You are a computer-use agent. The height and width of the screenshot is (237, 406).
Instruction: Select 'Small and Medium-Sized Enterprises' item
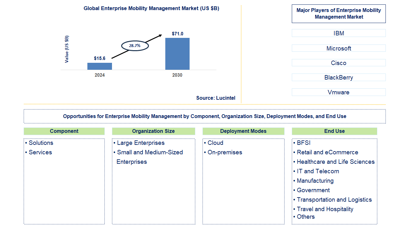click(148, 157)
